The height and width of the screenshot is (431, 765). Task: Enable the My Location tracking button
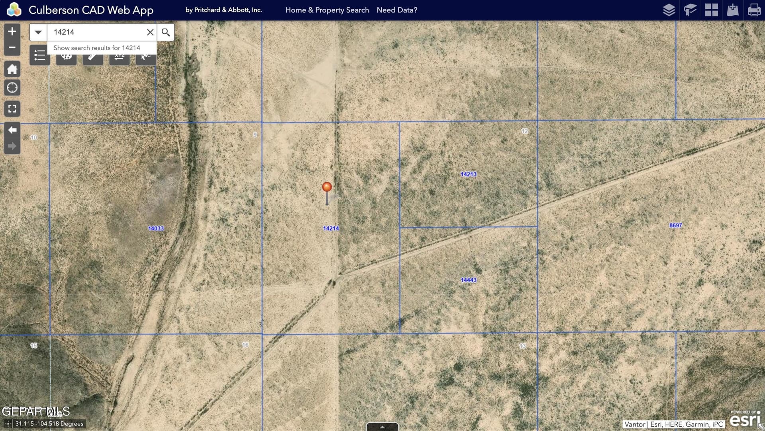[x=12, y=87]
